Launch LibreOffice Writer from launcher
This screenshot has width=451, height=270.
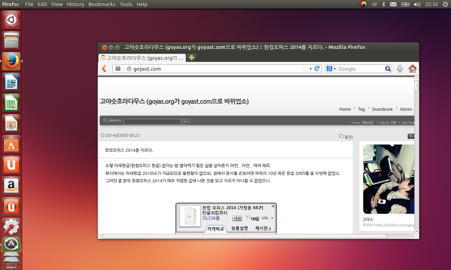[x=11, y=82]
